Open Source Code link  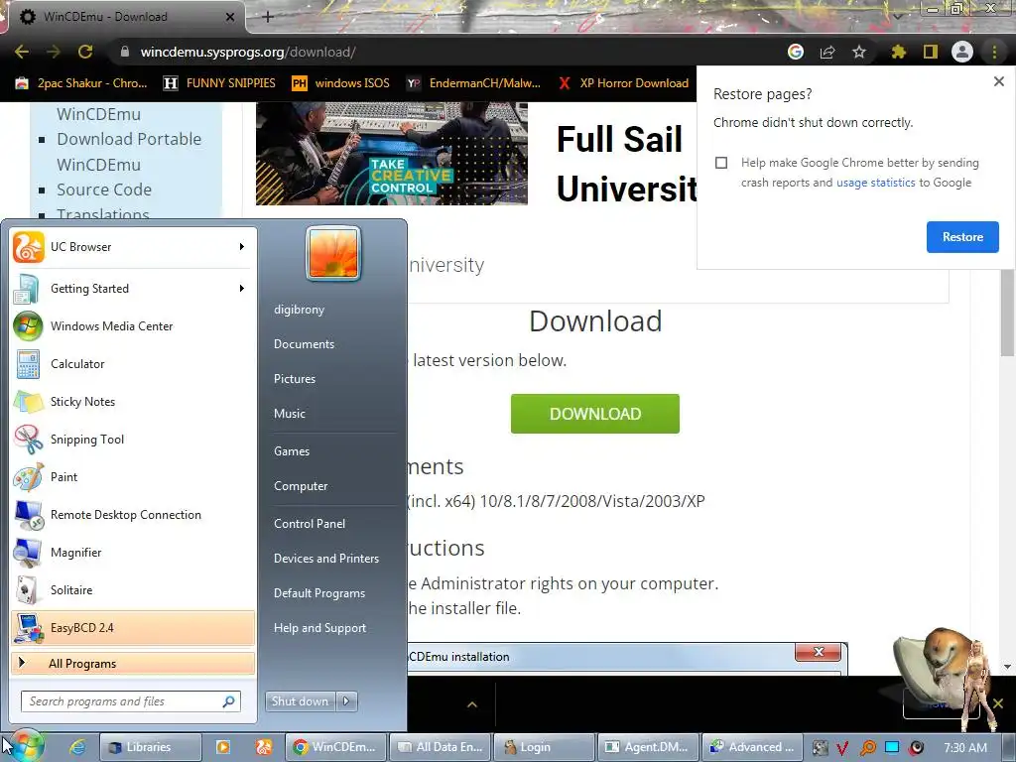click(x=104, y=190)
